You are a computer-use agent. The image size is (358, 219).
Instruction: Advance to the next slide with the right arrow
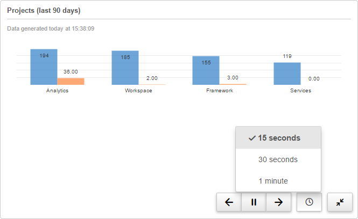(x=278, y=202)
